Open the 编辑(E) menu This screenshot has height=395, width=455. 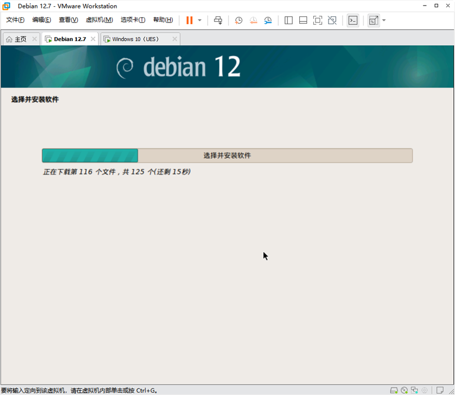coord(42,20)
